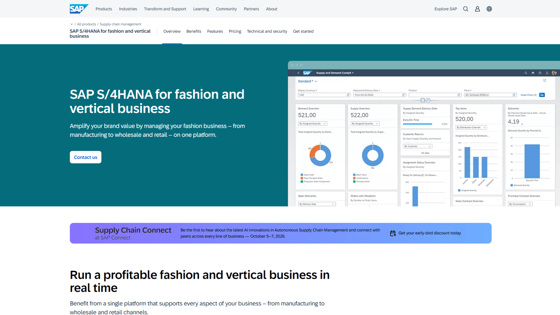Remove DC Northeast (R302) plant token
The height and width of the screenshot is (315, 560).
[x=488, y=95]
